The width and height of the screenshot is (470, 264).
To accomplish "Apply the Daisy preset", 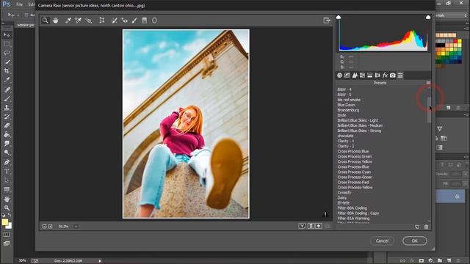I will [342, 198].
